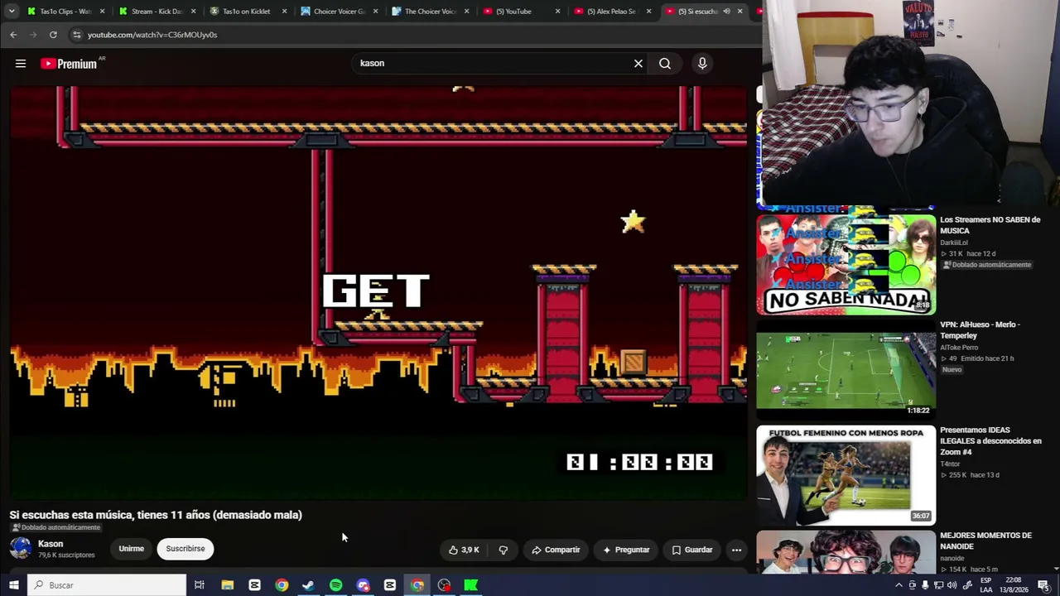Open the YouTube guide hamburger menu
1060x596 pixels.
(x=21, y=63)
